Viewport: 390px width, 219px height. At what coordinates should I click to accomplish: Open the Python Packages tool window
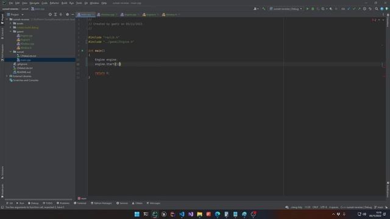[x=101, y=203]
